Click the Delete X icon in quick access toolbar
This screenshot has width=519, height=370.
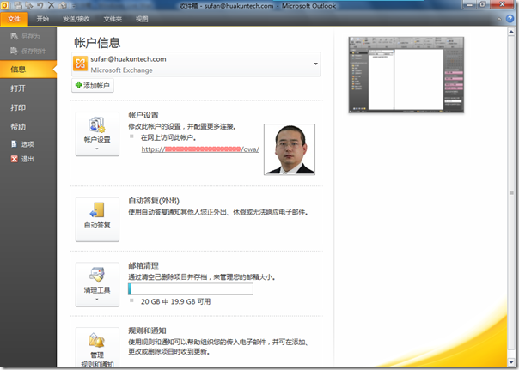click(x=52, y=5)
